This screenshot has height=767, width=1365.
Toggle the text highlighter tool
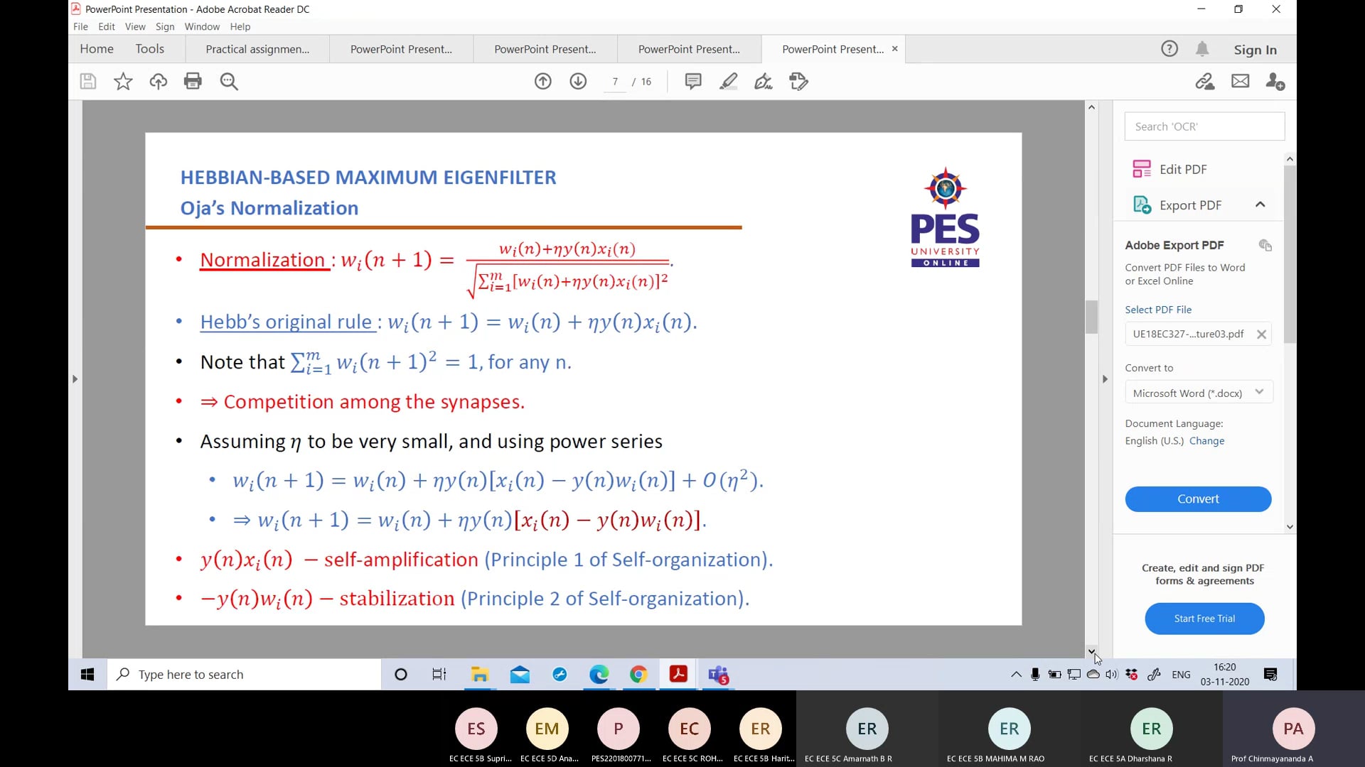pos(729,81)
